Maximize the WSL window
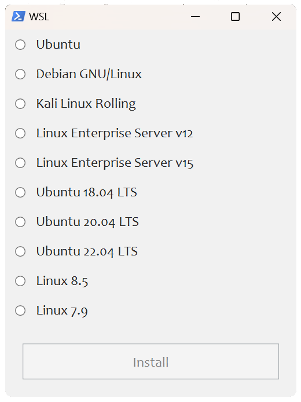Image resolution: width=301 pixels, height=402 pixels. coord(235,17)
